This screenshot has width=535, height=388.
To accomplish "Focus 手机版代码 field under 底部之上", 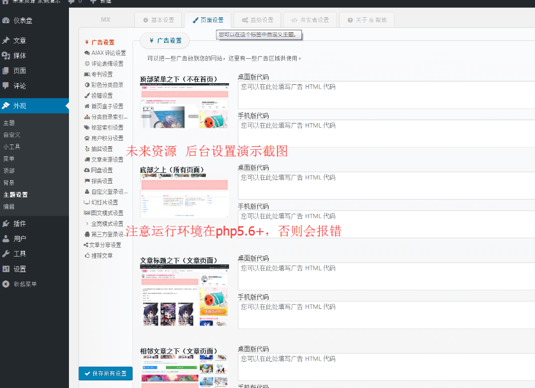I will [386, 225].
